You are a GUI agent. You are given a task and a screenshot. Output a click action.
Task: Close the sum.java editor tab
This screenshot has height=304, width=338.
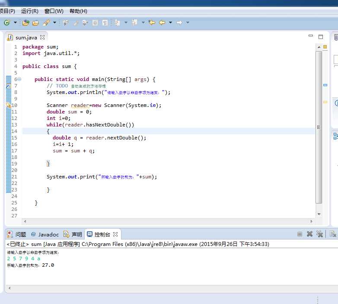42,37
